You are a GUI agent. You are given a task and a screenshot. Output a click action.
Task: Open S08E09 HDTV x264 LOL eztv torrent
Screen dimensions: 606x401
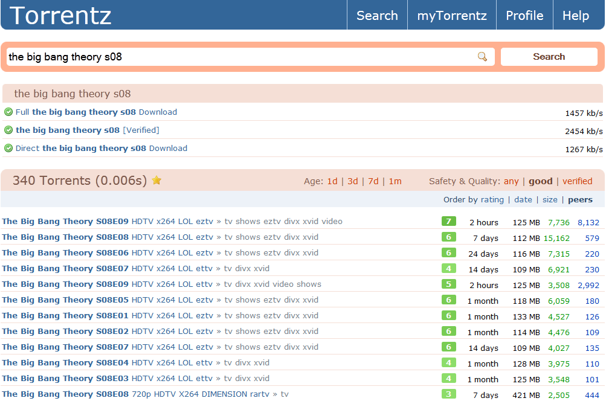(x=108, y=222)
